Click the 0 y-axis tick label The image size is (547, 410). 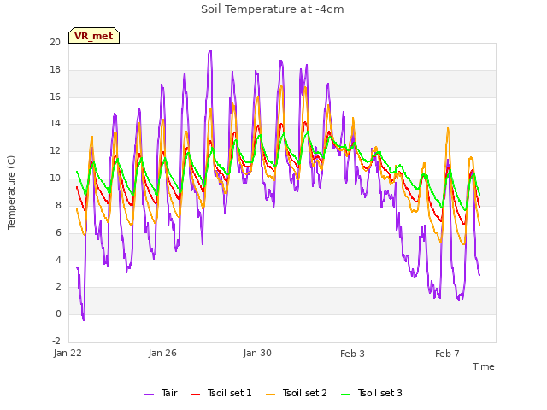58,313
